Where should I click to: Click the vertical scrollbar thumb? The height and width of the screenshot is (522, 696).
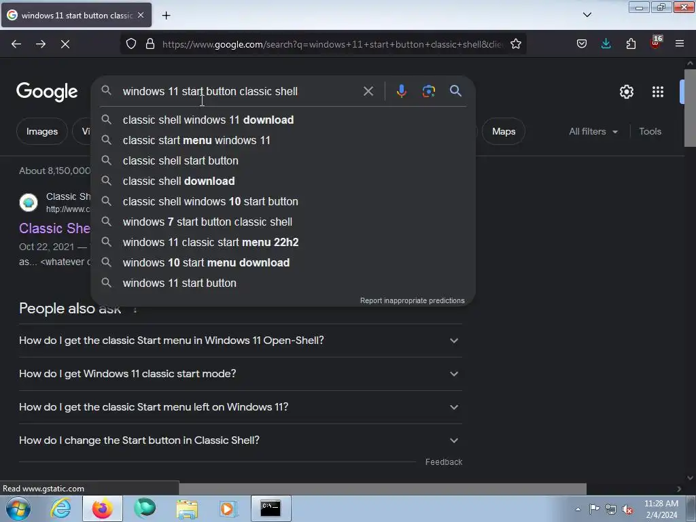(x=690, y=108)
